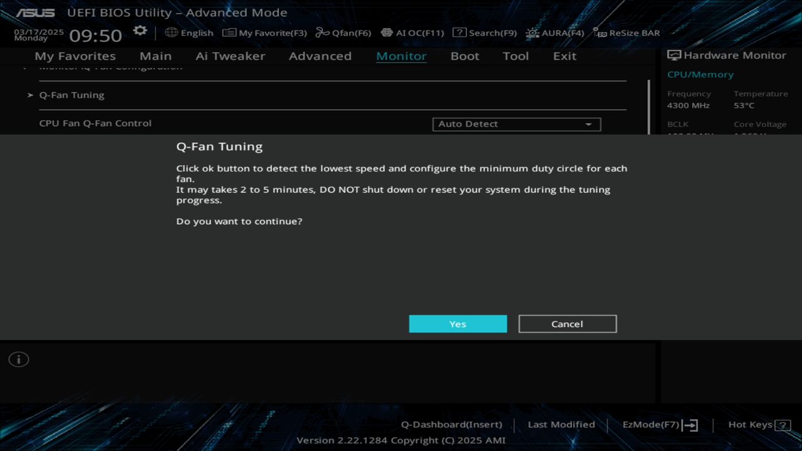This screenshot has height=451, width=802.
Task: Click the 03/17/2025 Monday date text
Action: 39,34
